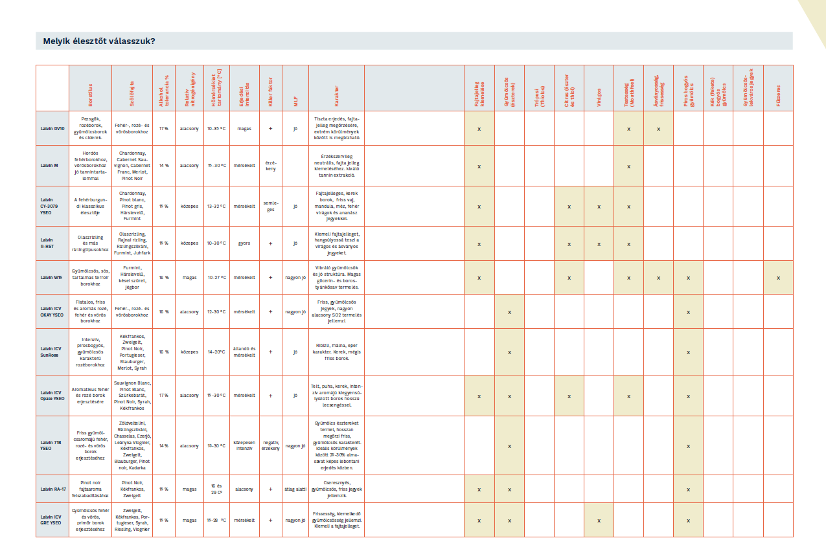Select the 'gyors' fermentation intensity cell
This screenshot has height=549, width=826.
[x=244, y=243]
